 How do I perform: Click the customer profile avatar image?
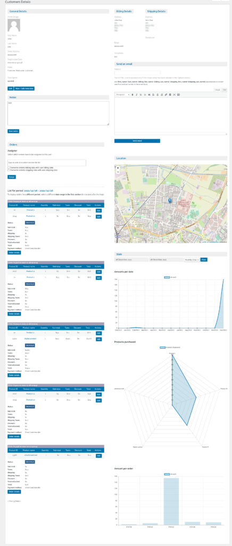[x=14, y=25]
